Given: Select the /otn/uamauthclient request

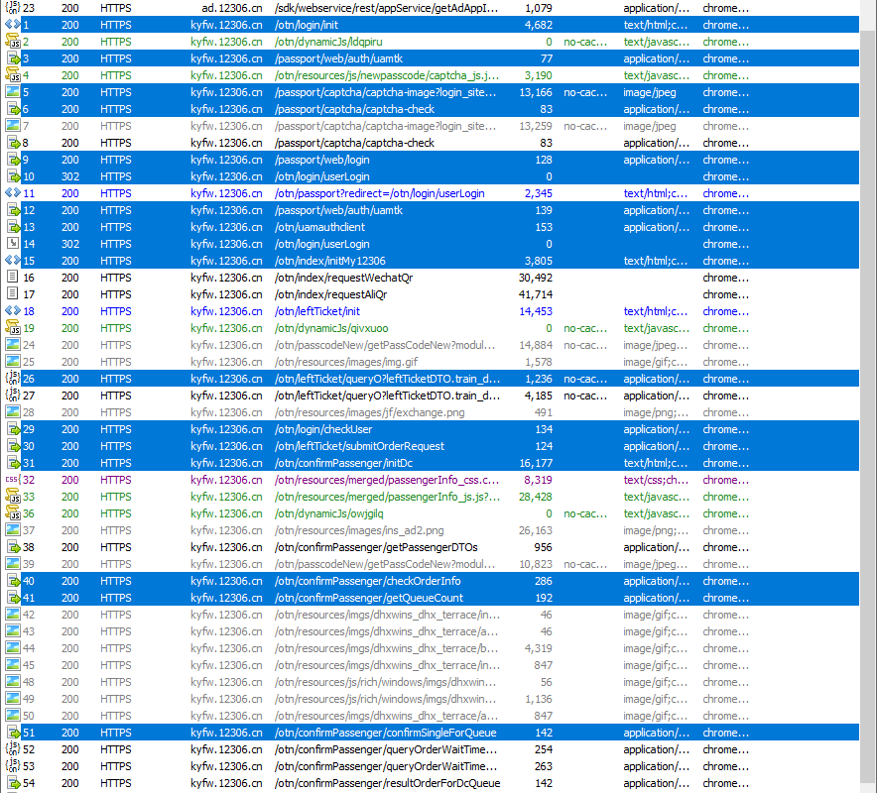Looking at the screenshot, I should (x=430, y=227).
